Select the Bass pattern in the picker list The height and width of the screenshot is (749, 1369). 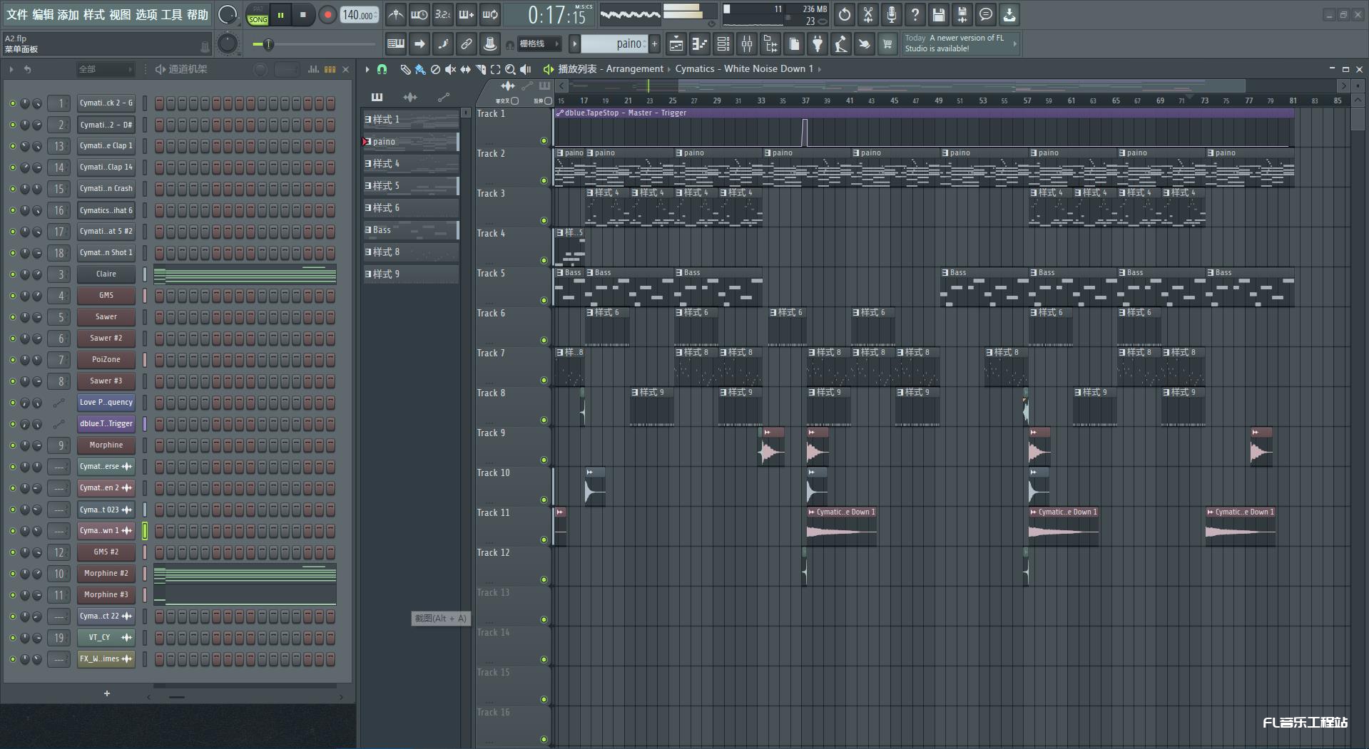click(411, 230)
